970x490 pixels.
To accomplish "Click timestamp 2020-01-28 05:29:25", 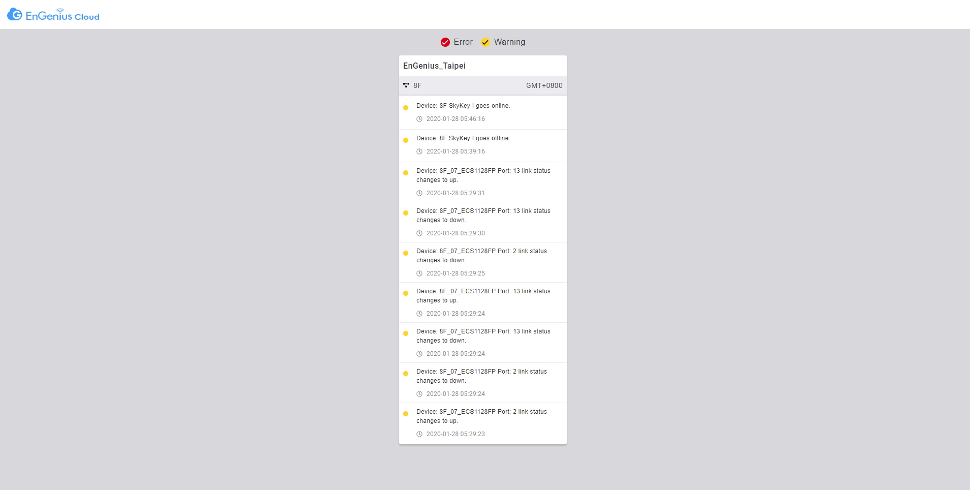I will [x=456, y=273].
